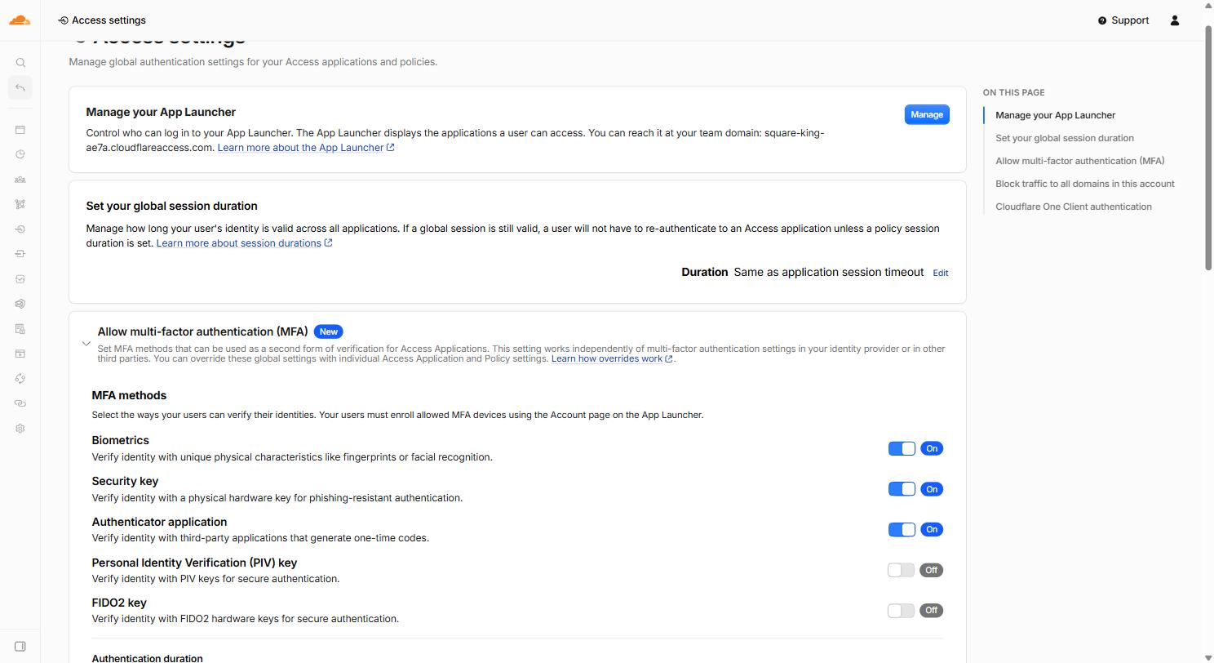This screenshot has width=1214, height=663.
Task: Click the Support help icon
Action: pos(1102,20)
